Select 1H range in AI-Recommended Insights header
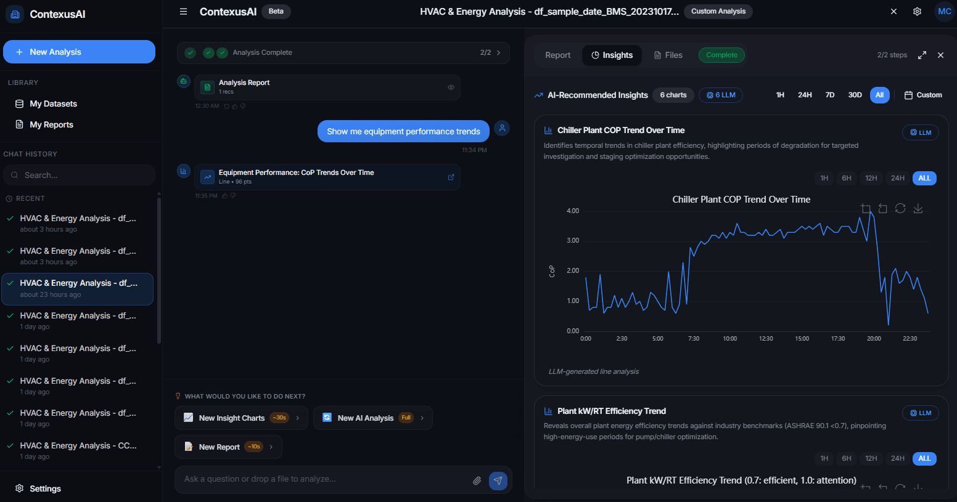This screenshot has height=502, width=957. (780, 95)
